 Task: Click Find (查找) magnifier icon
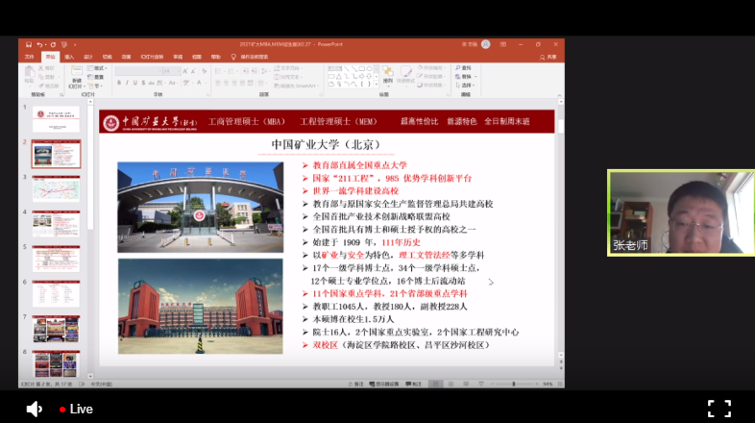click(x=458, y=68)
